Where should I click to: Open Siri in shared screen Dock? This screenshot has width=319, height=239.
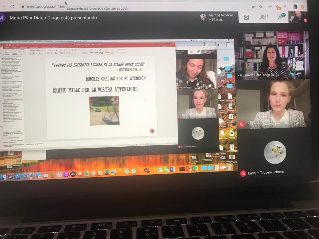coord(10,177)
